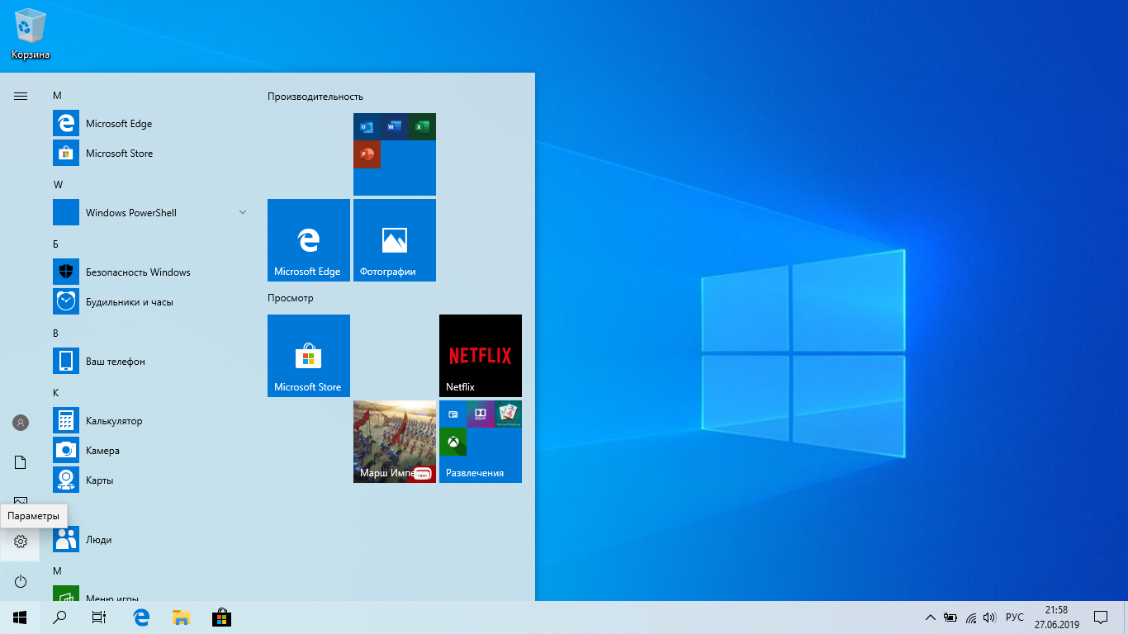Image resolution: width=1128 pixels, height=634 pixels.
Task: Open Task View on the taskbar
Action: (99, 617)
